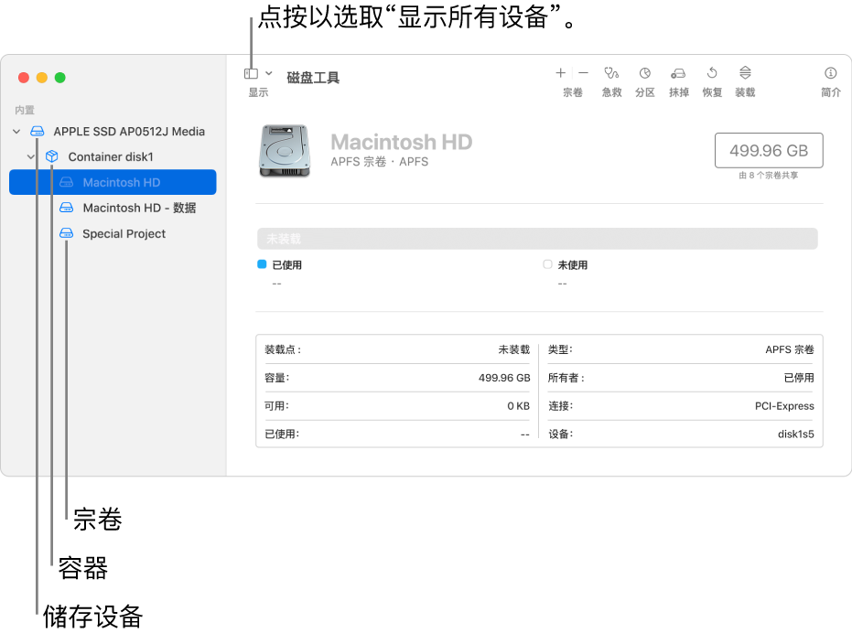Screen dimensions: 852x633
Task: Click the 499.96 GB capacity box
Action: click(769, 151)
